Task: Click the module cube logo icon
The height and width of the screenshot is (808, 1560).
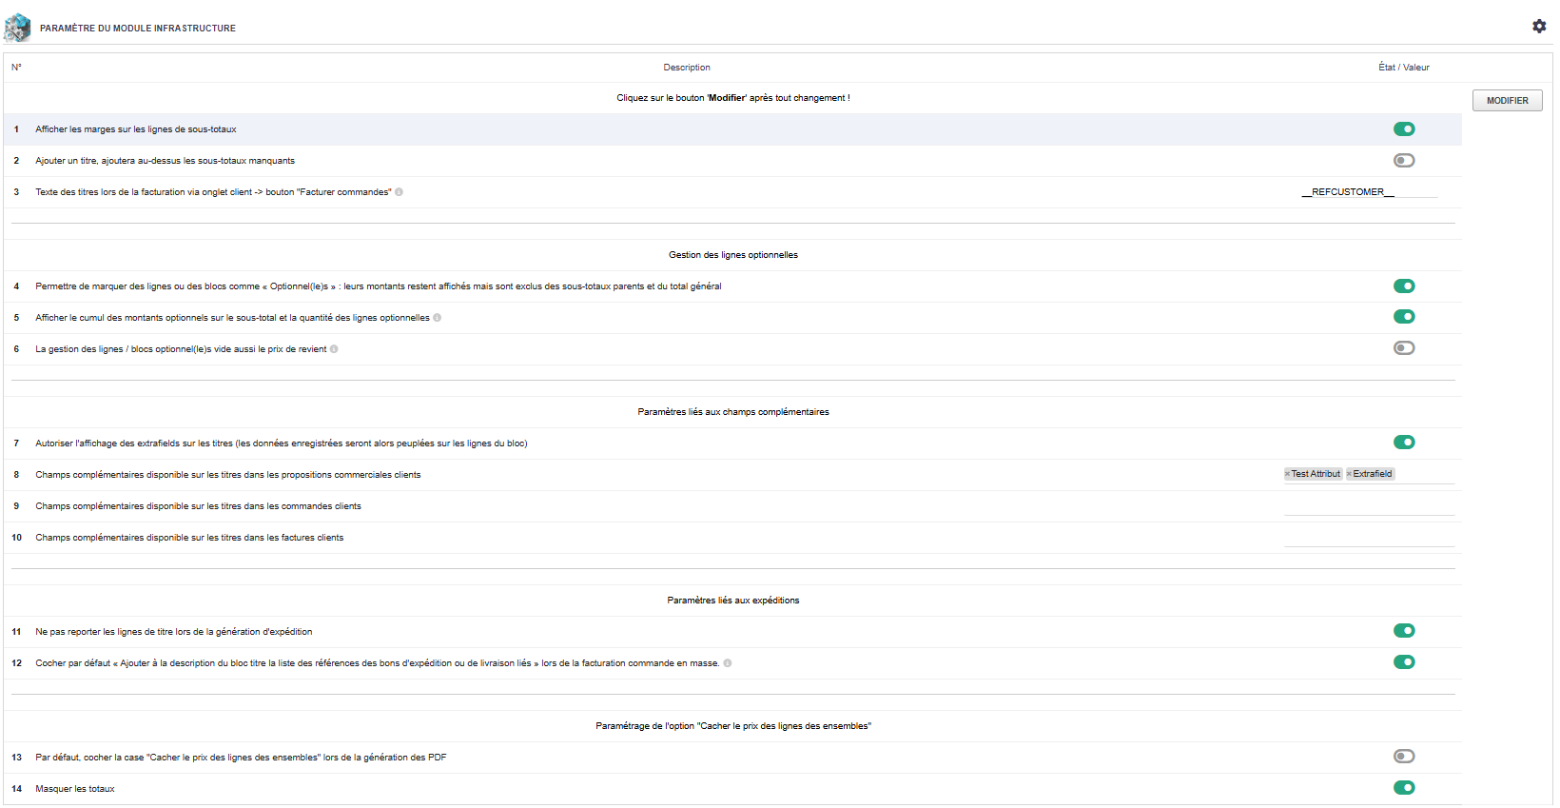Action: [x=17, y=28]
